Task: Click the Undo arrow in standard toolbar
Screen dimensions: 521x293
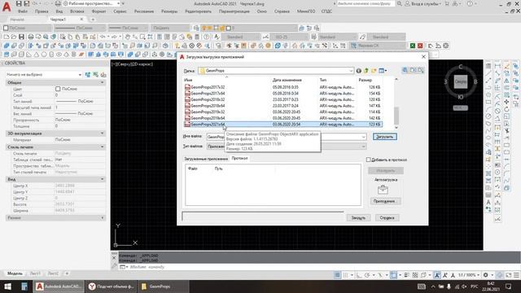Action: 103,37
